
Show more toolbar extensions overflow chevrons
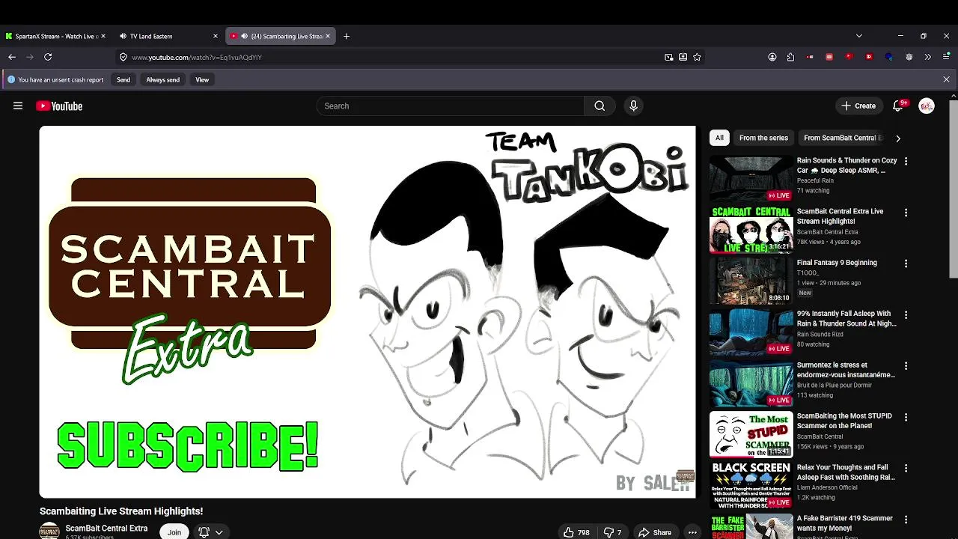tap(928, 57)
